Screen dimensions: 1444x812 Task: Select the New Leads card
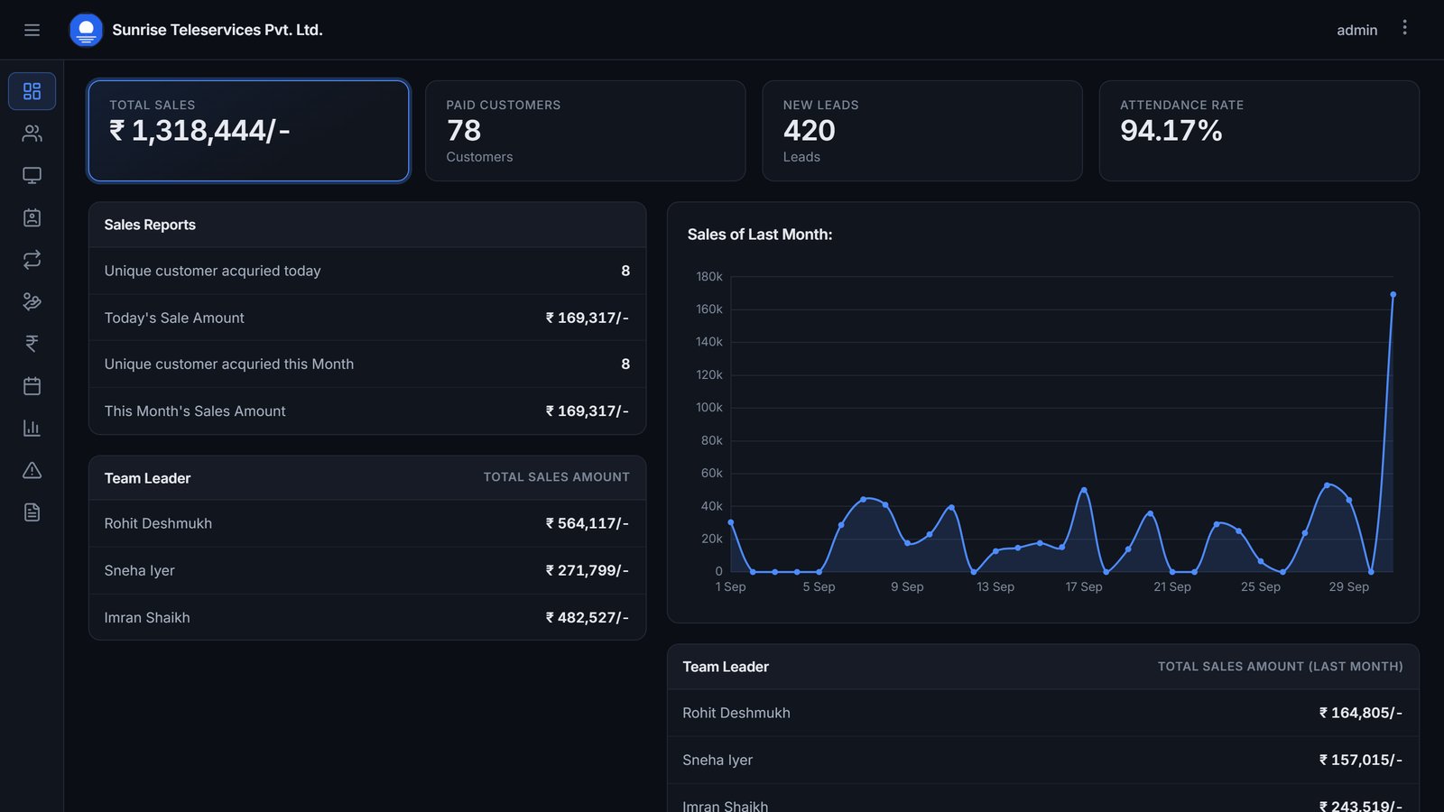pyautogui.click(x=922, y=131)
